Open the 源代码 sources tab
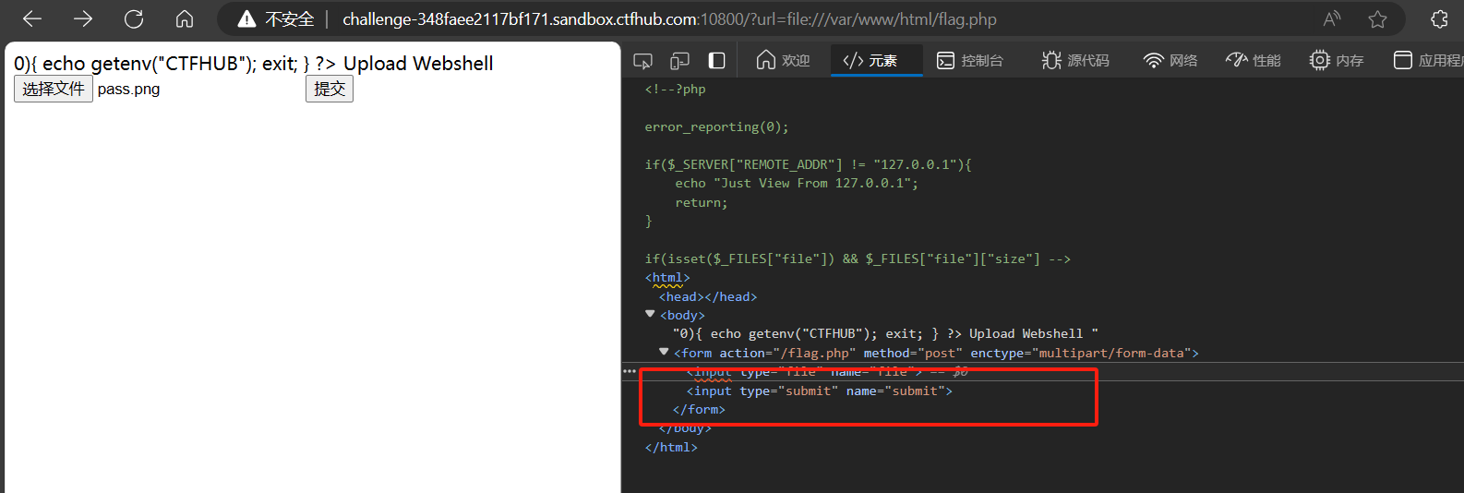This screenshot has height=493, width=1464. [1075, 60]
